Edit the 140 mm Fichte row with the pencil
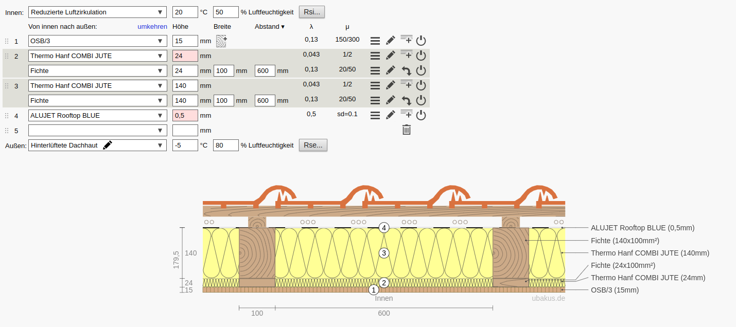 click(391, 100)
